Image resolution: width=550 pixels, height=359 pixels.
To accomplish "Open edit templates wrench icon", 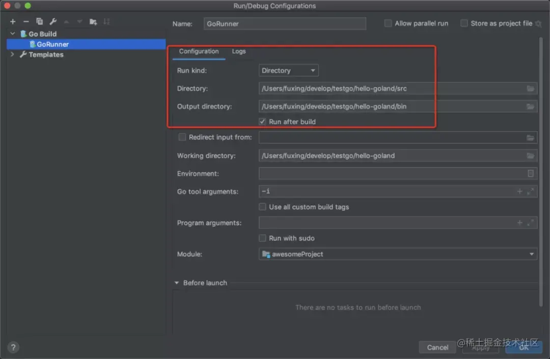I will [53, 22].
